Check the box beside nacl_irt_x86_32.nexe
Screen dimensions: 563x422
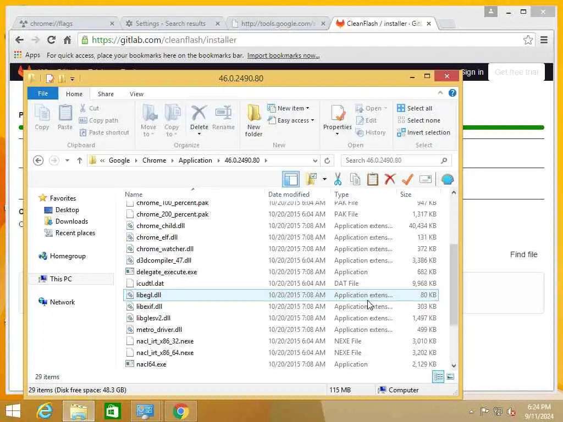130,341
